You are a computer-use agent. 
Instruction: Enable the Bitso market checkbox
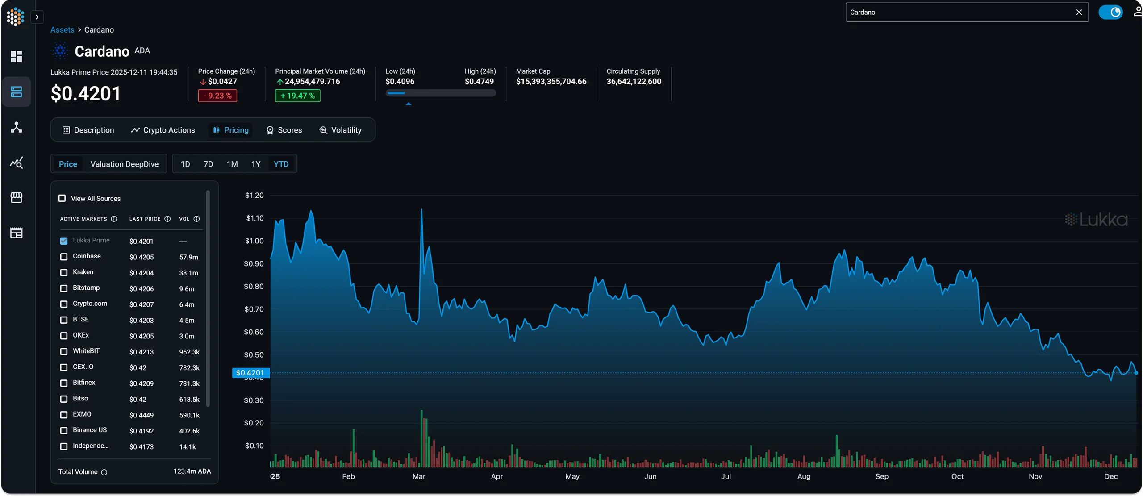coord(64,399)
